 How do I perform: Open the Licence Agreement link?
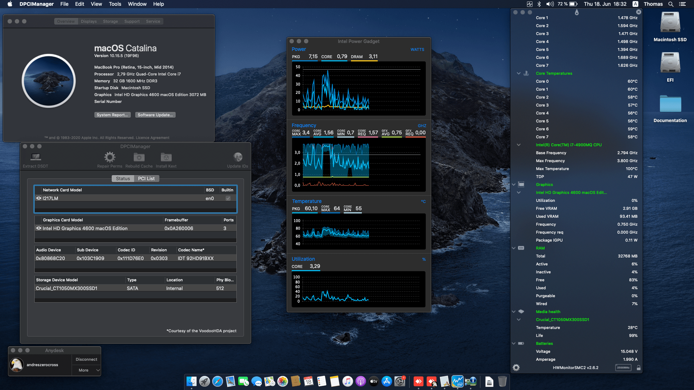click(x=152, y=138)
